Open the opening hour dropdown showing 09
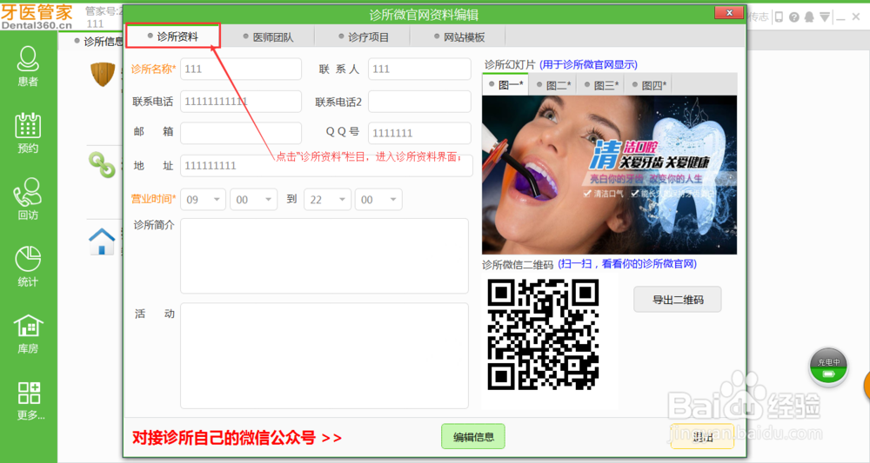This screenshot has height=463, width=870. coord(203,200)
